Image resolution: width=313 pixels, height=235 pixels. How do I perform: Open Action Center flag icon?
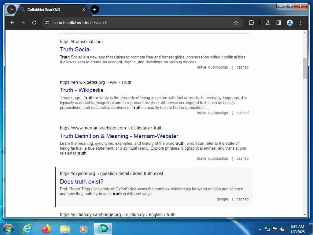275,229
